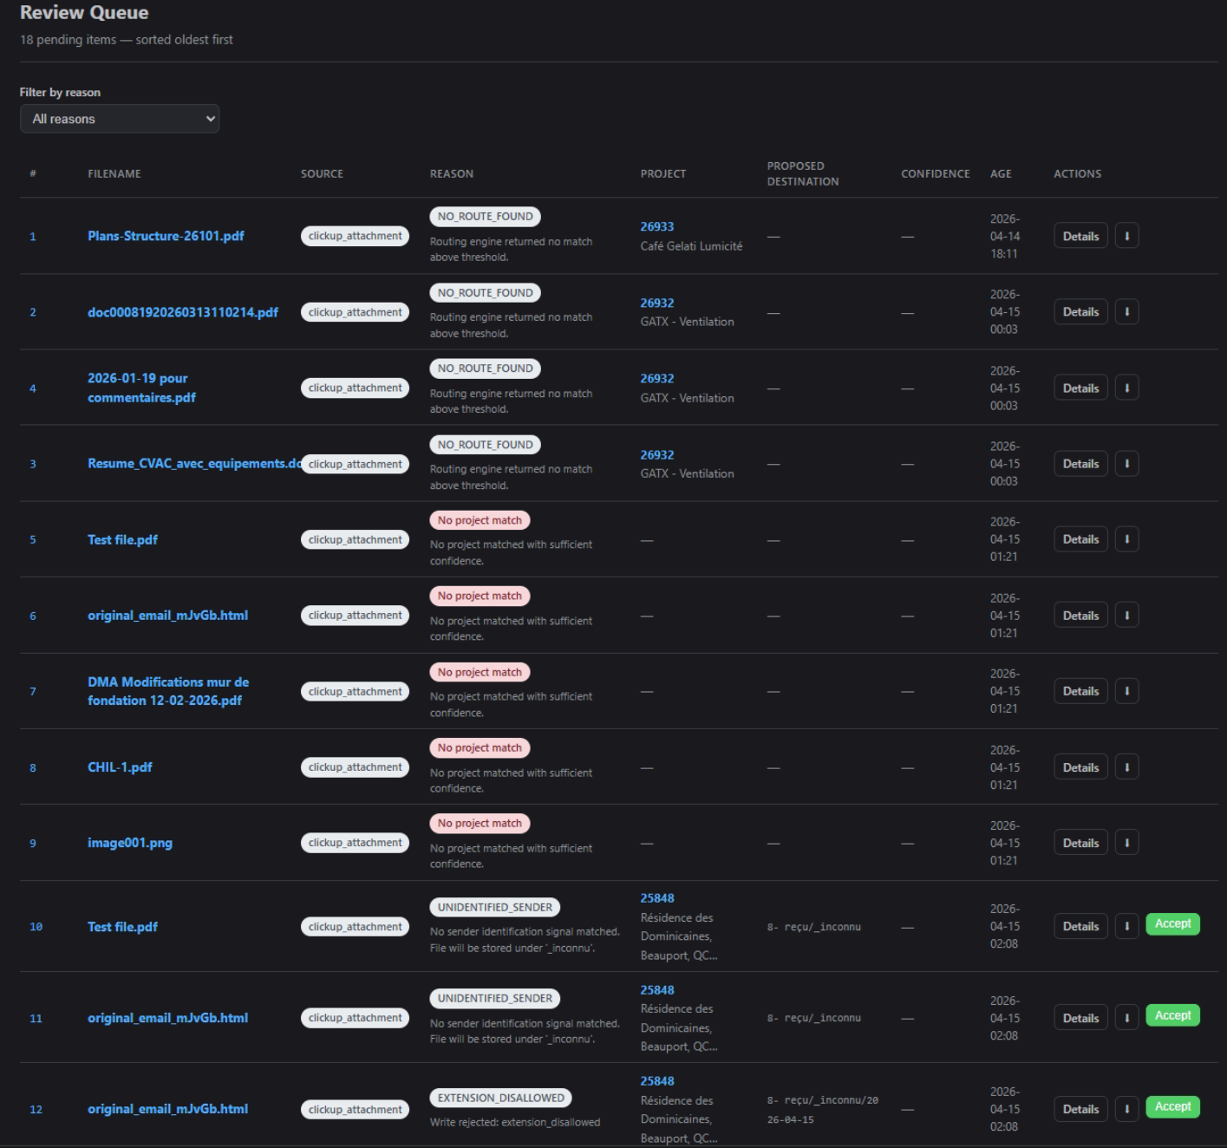Screen dimensions: 1227x1148
Task: Open the Filter by reason dropdown
Action: pyautogui.click(x=120, y=119)
